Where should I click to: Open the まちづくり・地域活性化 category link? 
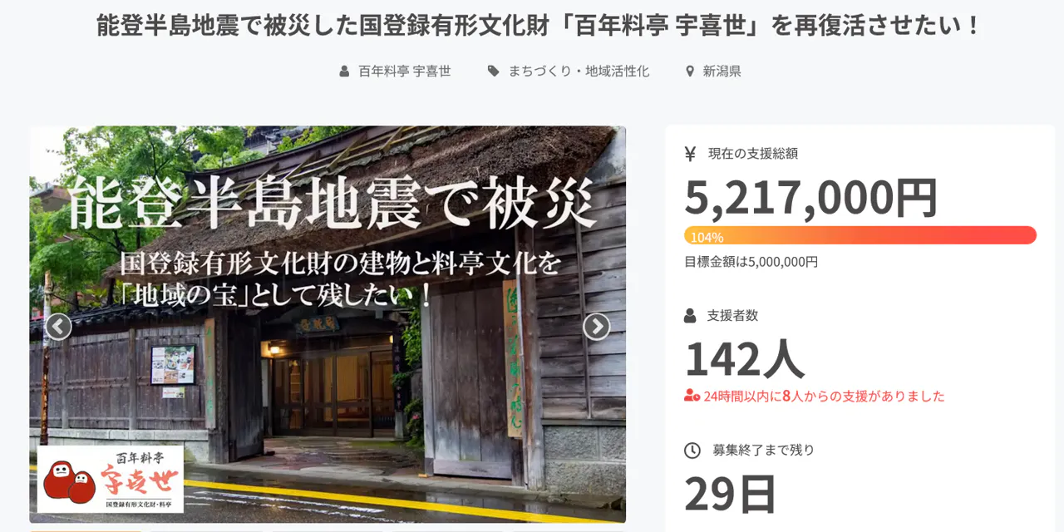(579, 71)
